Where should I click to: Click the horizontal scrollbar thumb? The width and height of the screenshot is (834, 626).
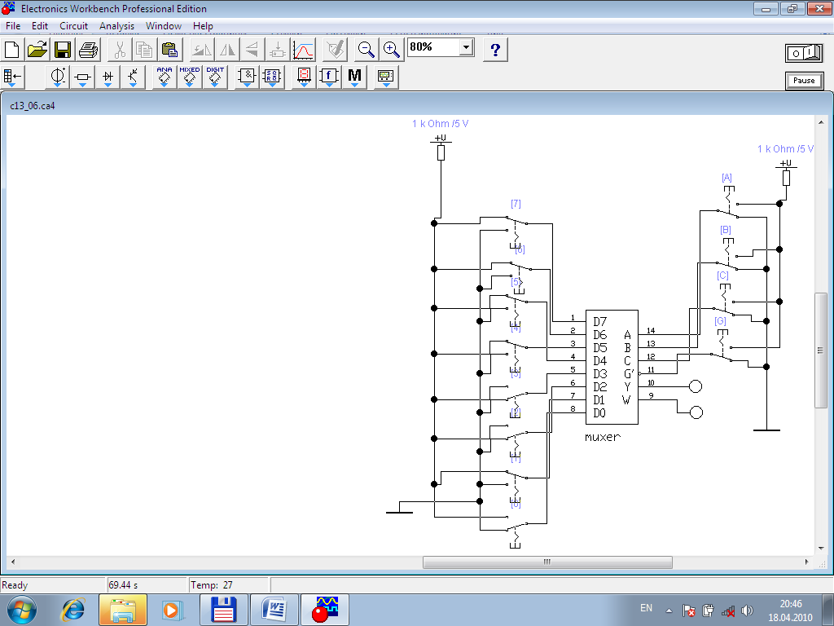tap(547, 562)
